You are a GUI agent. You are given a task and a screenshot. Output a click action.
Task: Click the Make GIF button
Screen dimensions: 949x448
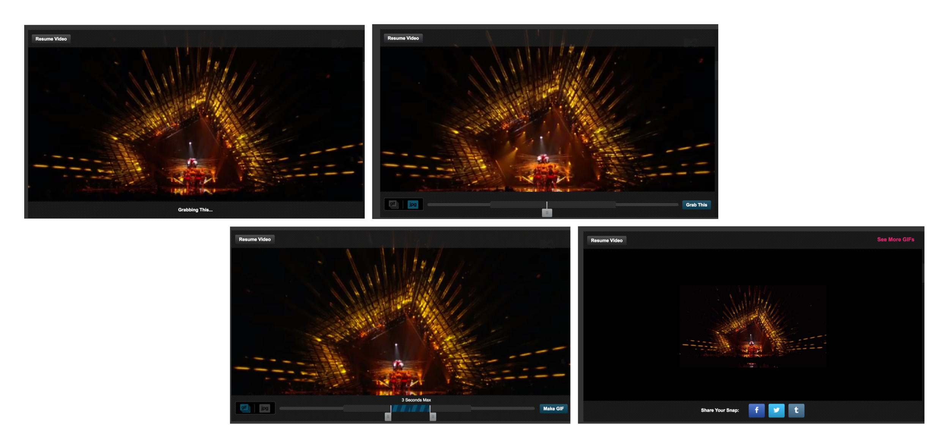point(553,409)
